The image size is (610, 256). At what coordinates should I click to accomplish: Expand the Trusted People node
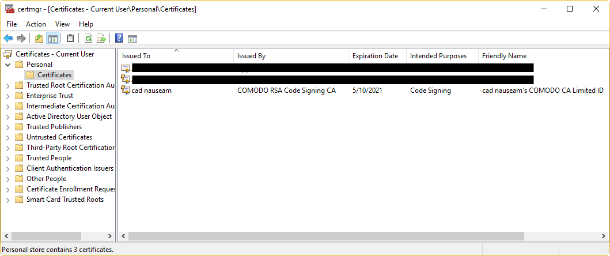(x=8, y=158)
